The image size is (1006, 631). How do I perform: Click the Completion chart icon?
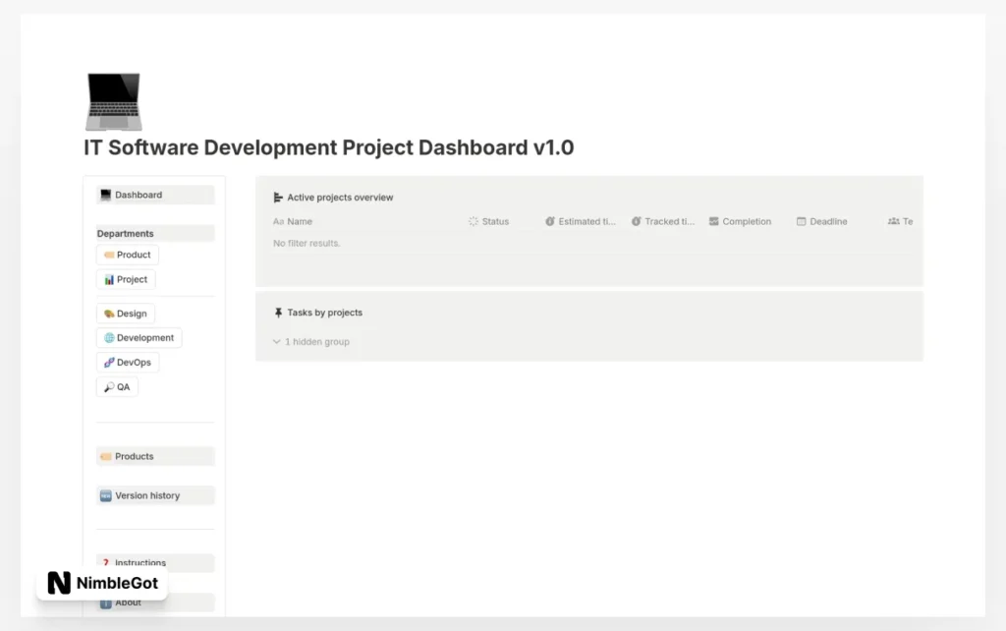(x=714, y=221)
